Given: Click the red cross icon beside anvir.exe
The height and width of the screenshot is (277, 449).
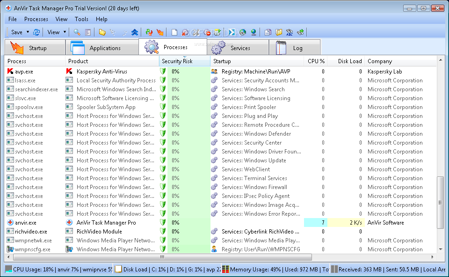Looking at the screenshot, I should 10,223.
